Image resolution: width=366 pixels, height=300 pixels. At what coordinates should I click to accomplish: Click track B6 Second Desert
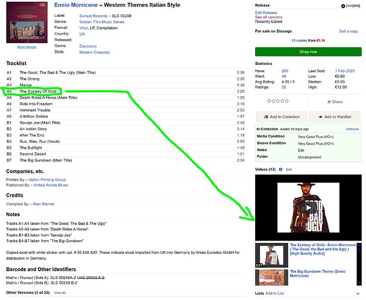(x=33, y=154)
